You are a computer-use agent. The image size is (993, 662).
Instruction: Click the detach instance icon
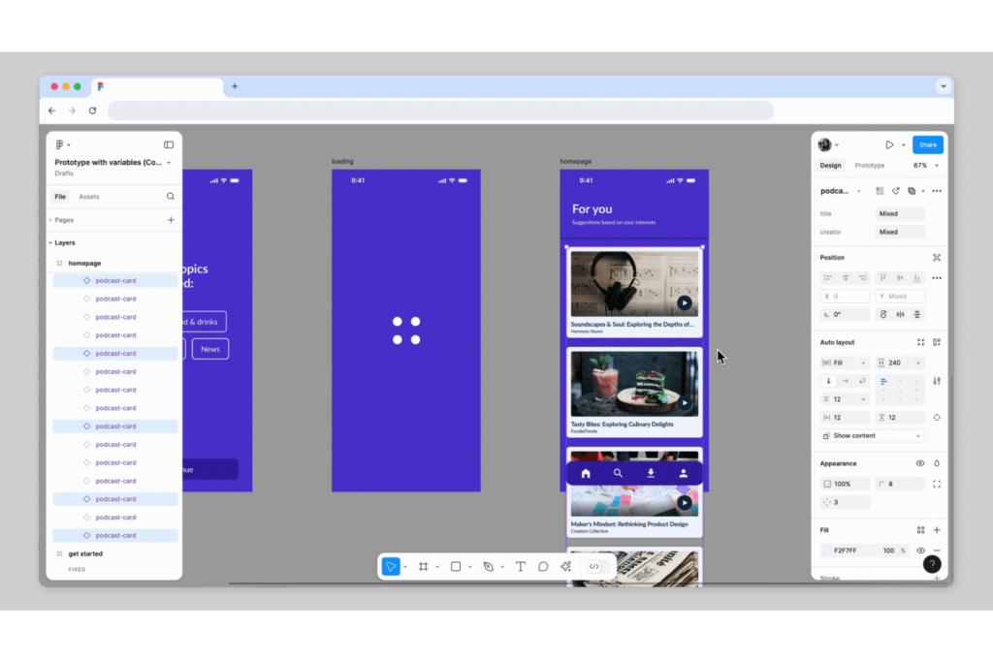(x=895, y=191)
